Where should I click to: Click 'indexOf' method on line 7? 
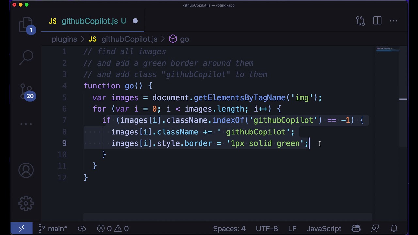click(x=228, y=120)
